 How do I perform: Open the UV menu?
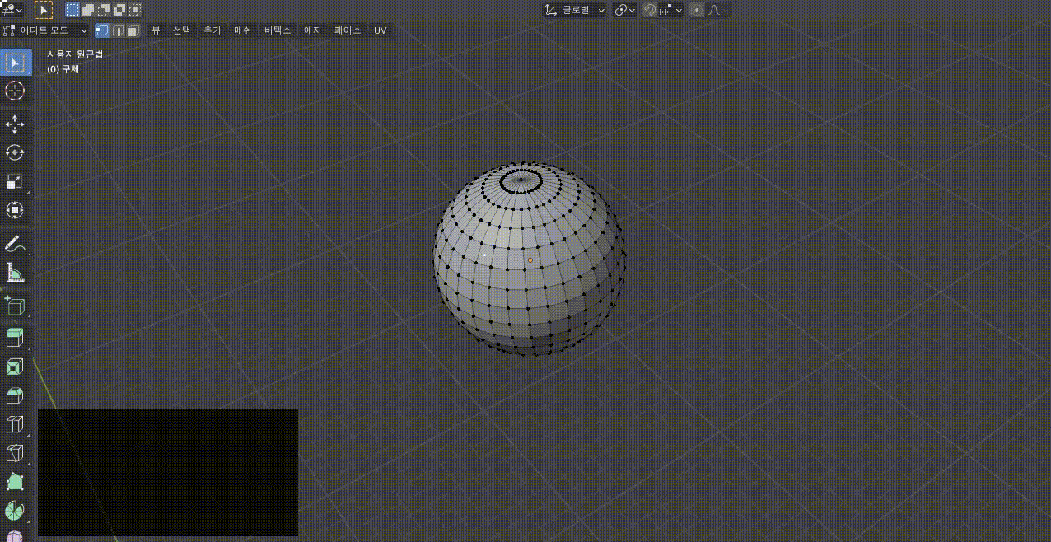pyautogui.click(x=380, y=30)
